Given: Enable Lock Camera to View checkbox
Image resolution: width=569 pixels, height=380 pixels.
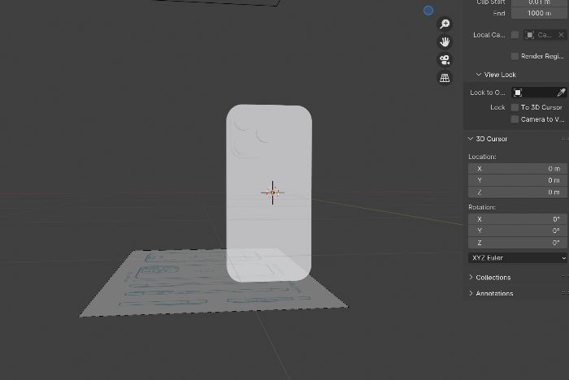Looking at the screenshot, I should (x=515, y=119).
